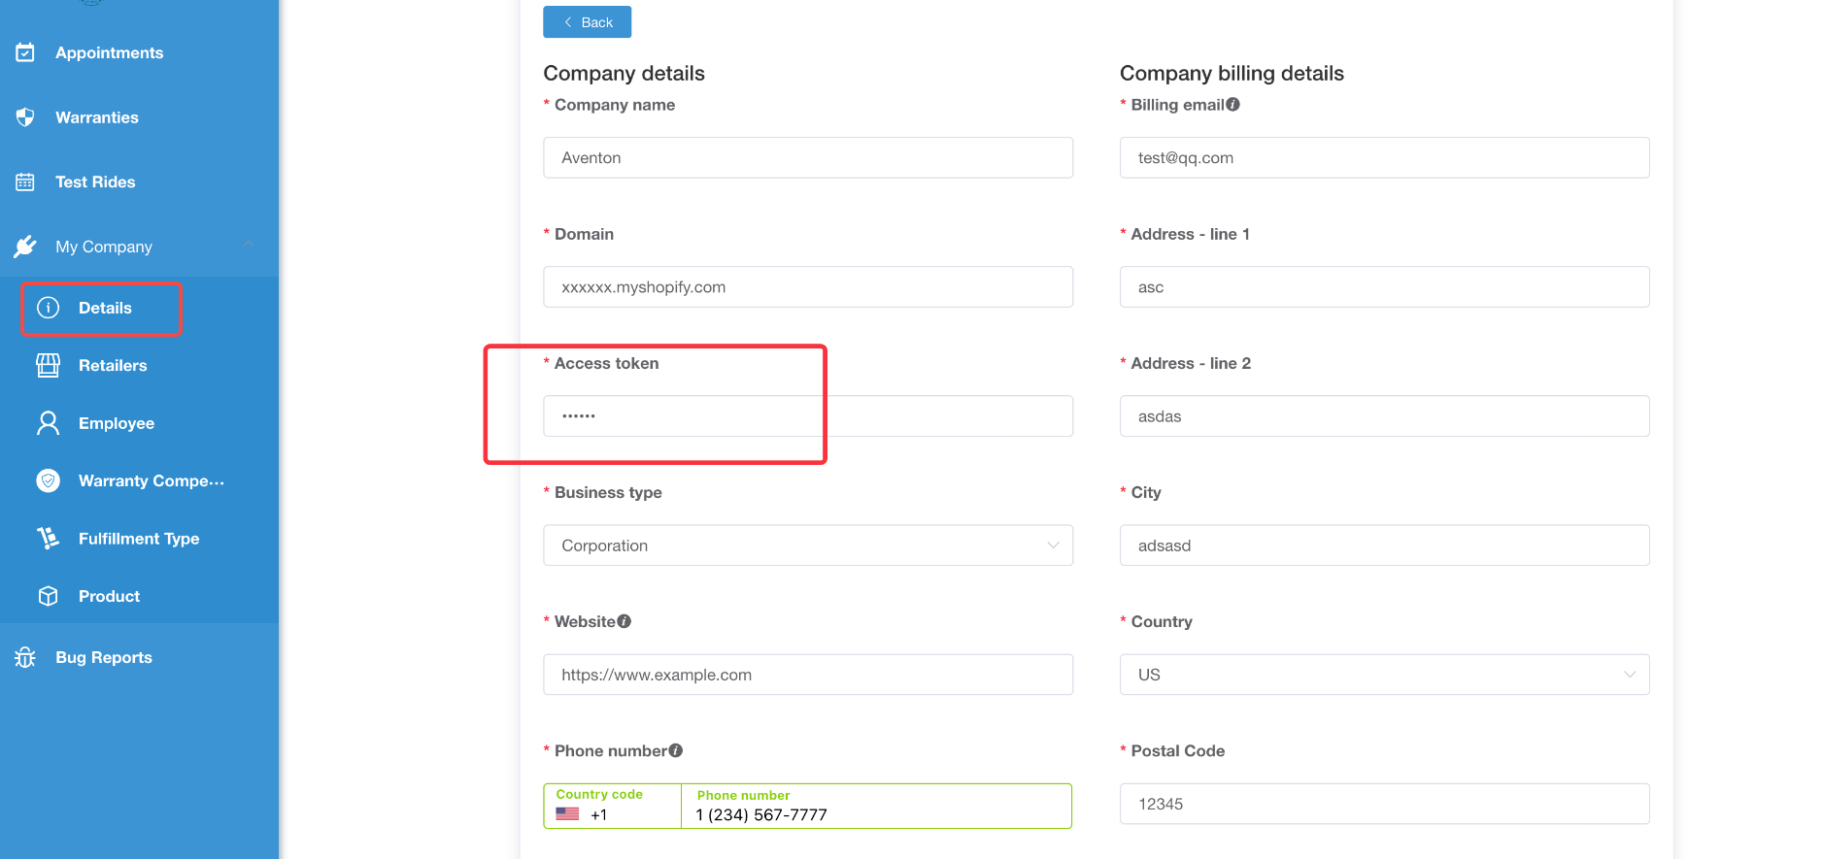Click the Back button
Screen dimensions: 1823x859
(587, 22)
